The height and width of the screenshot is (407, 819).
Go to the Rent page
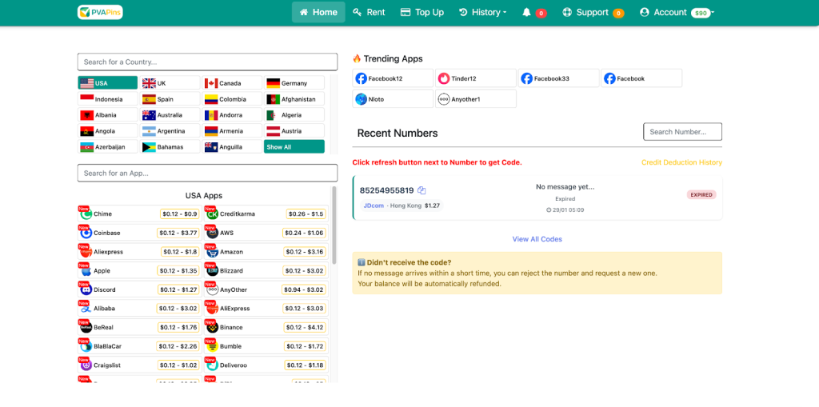(369, 12)
